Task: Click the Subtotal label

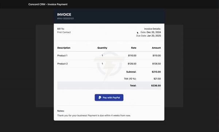Action: 131,72
